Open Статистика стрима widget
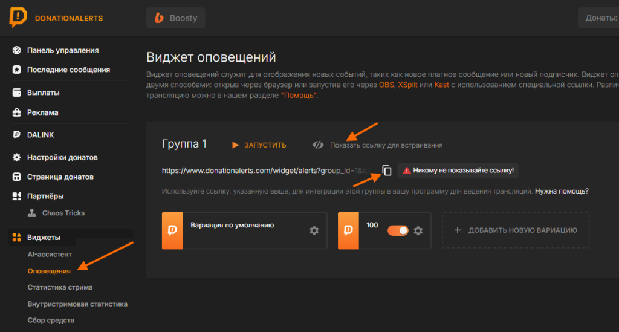This screenshot has height=332, width=619. 60,287
